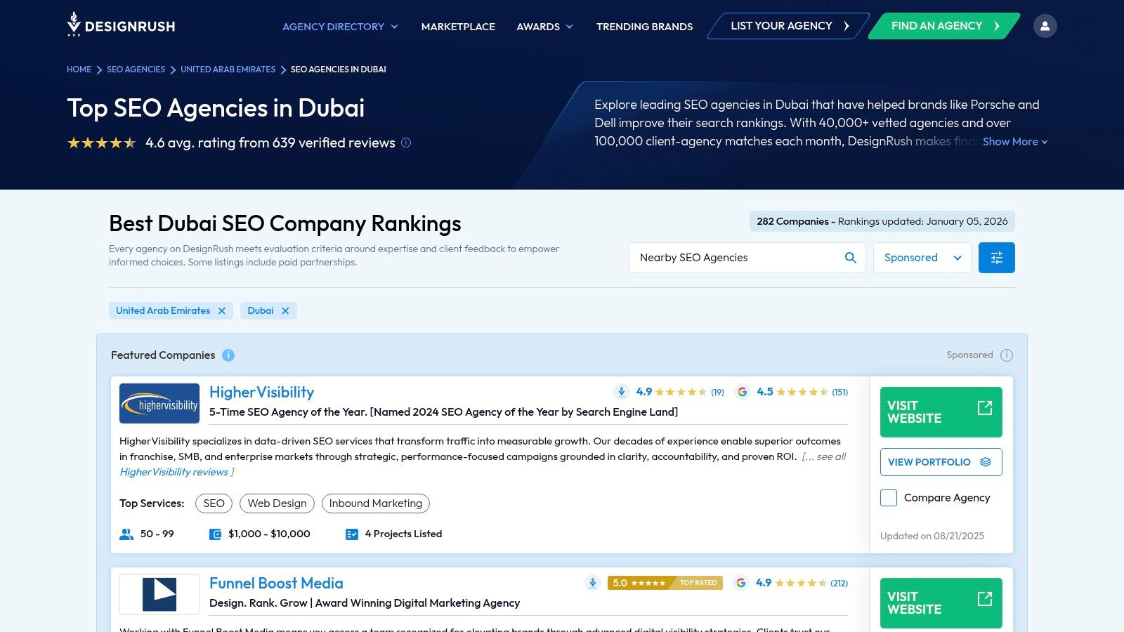This screenshot has height=632, width=1124.
Task: Select the SEO service tag
Action: pyautogui.click(x=214, y=503)
